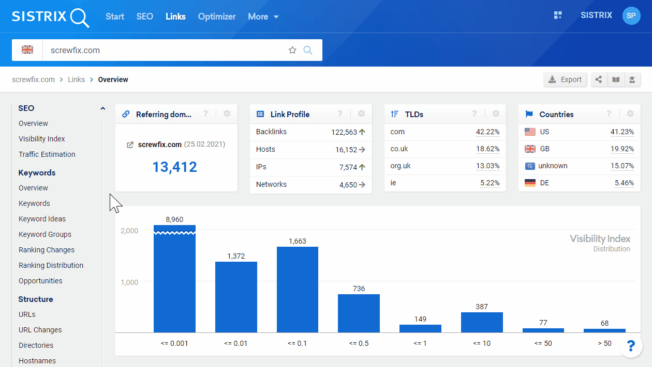The image size is (652, 367).
Task: Open Ranking Distribution in sidebar
Action: pos(51,265)
